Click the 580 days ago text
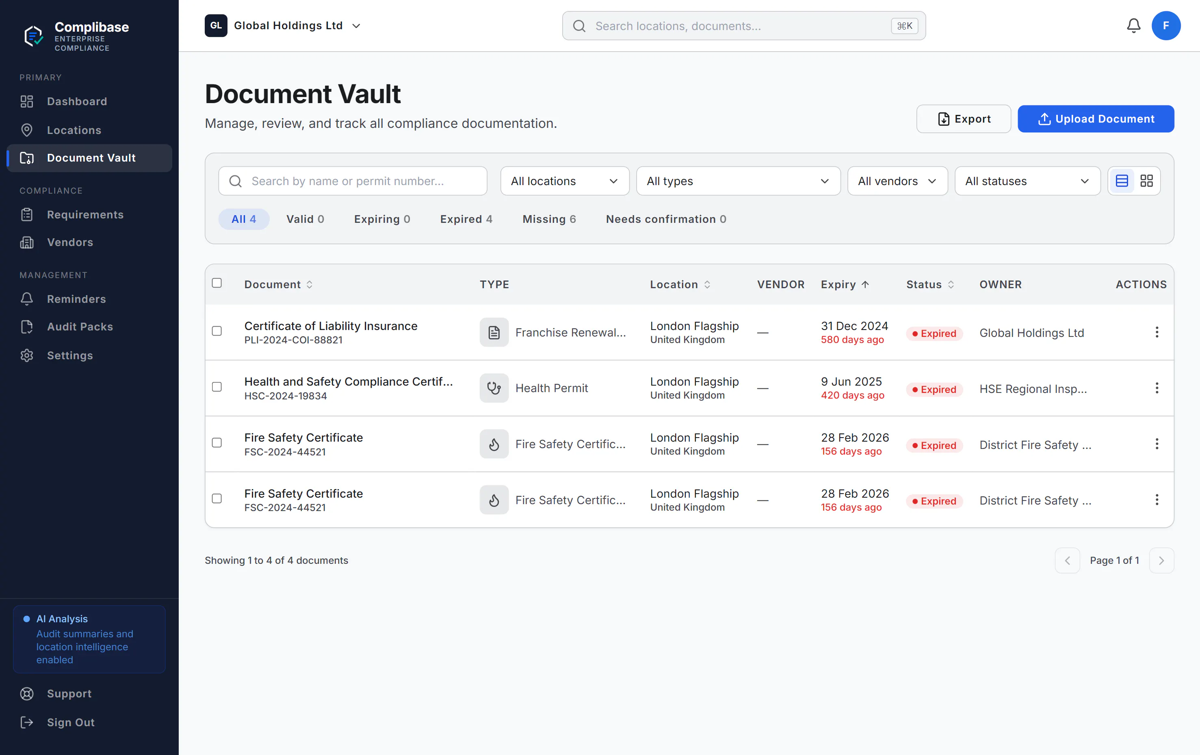The width and height of the screenshot is (1200, 755). (x=852, y=340)
